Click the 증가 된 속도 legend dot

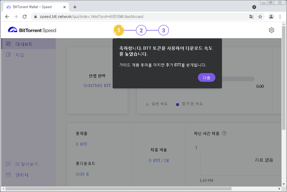coord(177,104)
